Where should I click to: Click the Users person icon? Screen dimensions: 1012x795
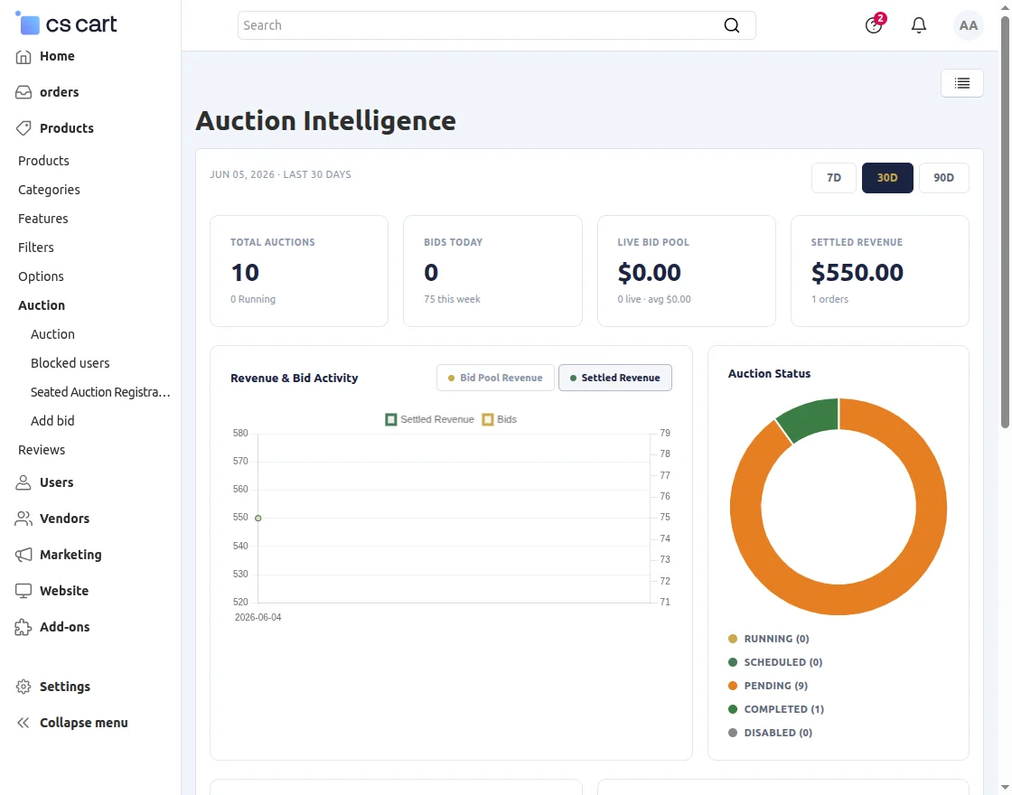click(x=23, y=482)
